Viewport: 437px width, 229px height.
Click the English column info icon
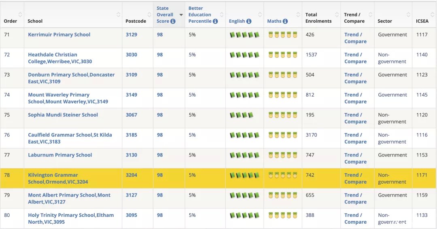tap(249, 21)
